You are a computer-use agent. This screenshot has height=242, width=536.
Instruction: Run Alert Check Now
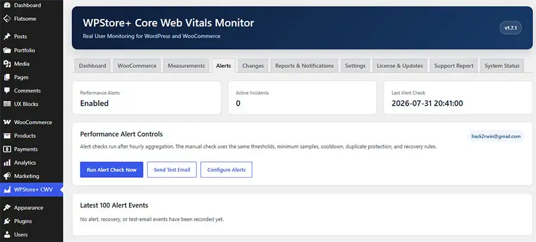coord(111,170)
